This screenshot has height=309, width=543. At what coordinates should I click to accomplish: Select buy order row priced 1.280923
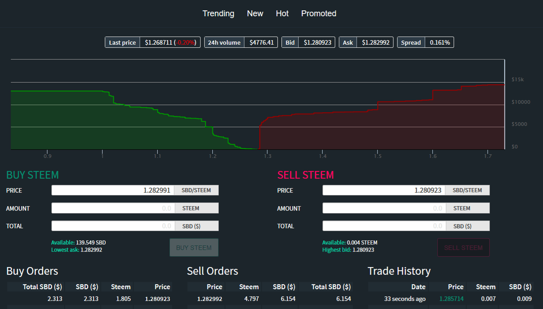point(89,299)
